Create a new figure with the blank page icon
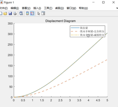 click(1, 13)
